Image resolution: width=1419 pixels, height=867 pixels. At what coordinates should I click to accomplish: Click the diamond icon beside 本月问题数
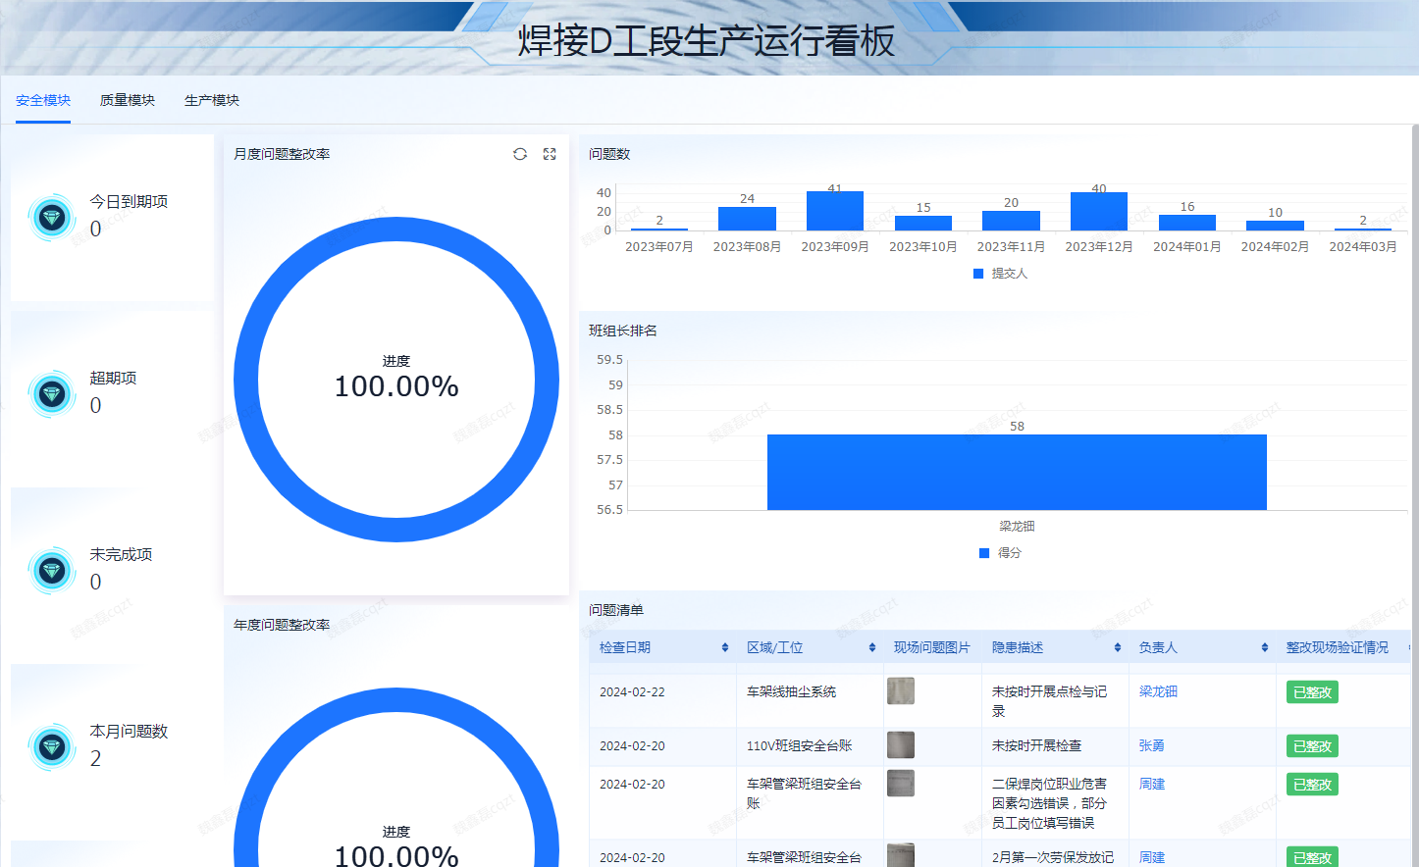(51, 746)
